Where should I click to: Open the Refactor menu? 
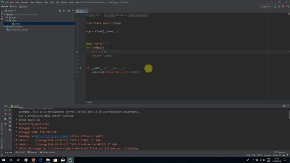pyautogui.click(x=39, y=2)
